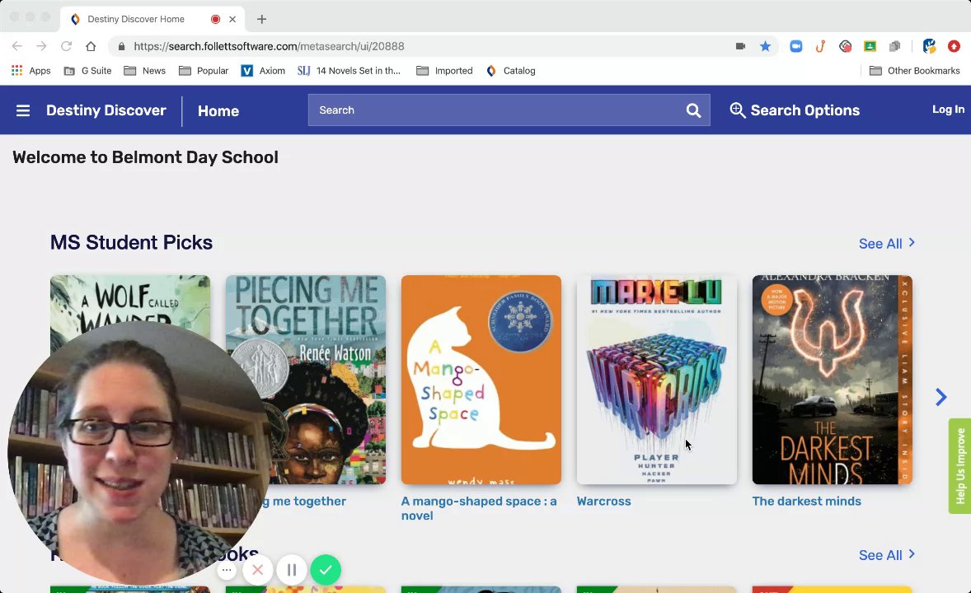The width and height of the screenshot is (971, 593).
Task: Finish recording with the green checkmark
Action: point(326,569)
